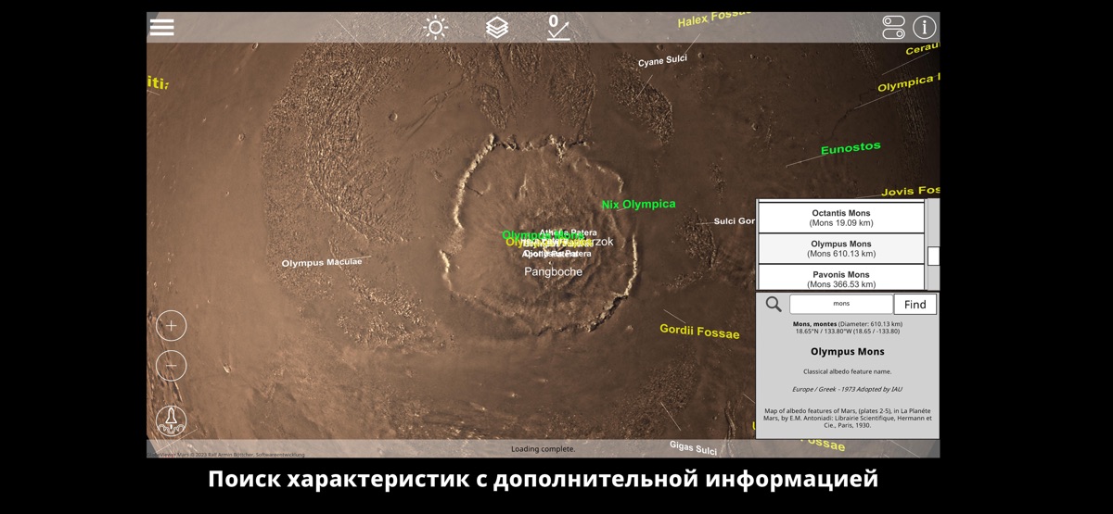Screen dimensions: 1113x514
Task: Click the Gordii Fossae map label
Action: [x=699, y=331]
